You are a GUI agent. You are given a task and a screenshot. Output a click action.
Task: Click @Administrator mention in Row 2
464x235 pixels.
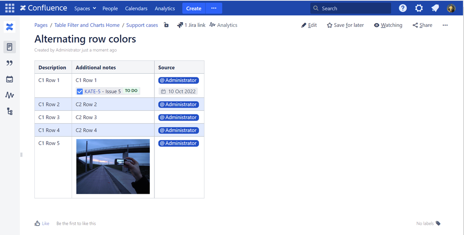pos(179,104)
